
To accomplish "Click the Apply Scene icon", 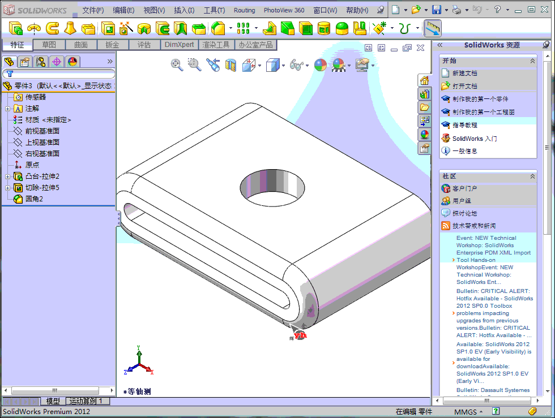I will [339, 65].
